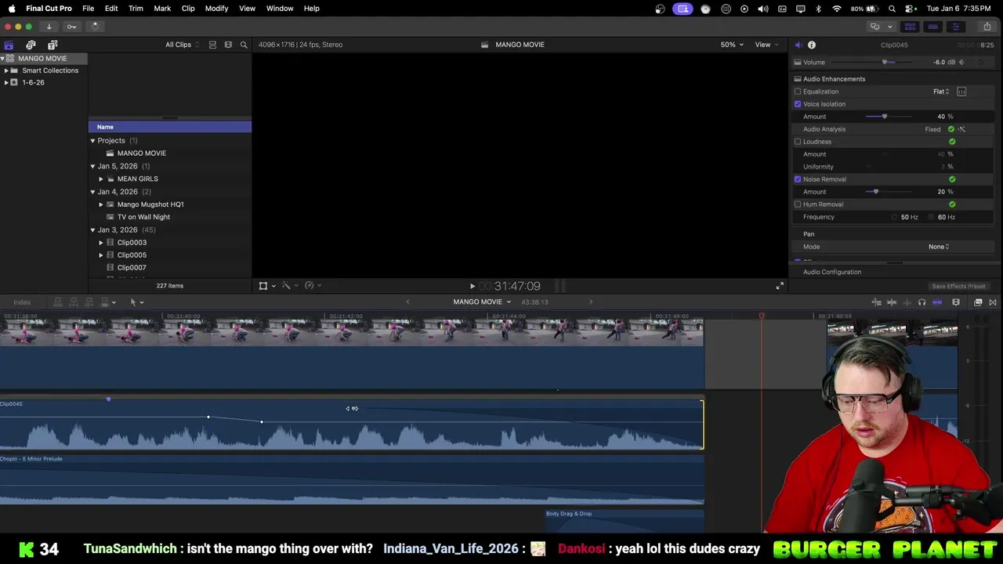Open the 50% viewer zoom dropdown
The width and height of the screenshot is (1003, 564).
click(731, 45)
